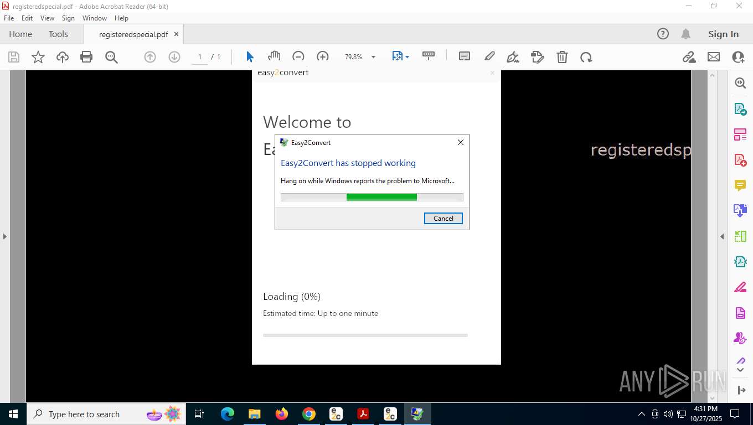Switch to the Tools tab

click(x=58, y=34)
